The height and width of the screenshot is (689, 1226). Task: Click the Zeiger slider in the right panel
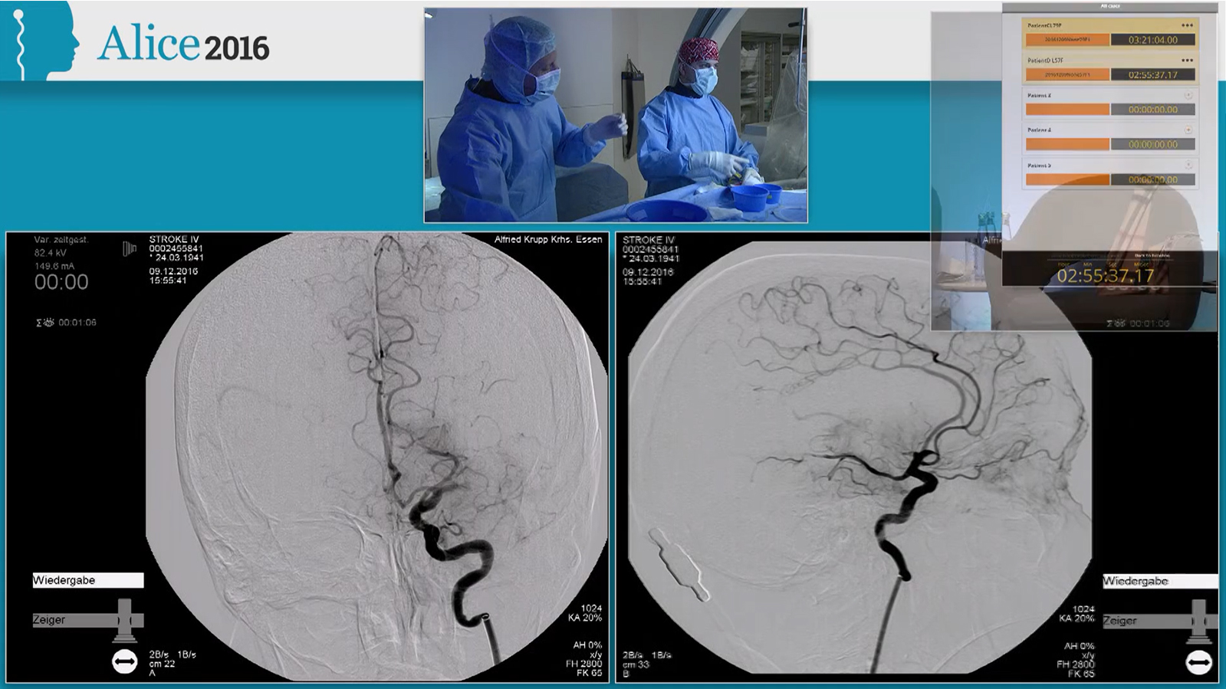tap(1198, 620)
